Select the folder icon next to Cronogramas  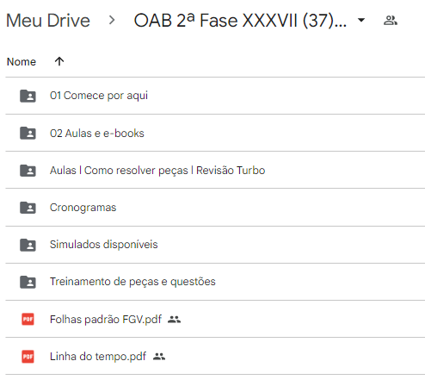coord(28,208)
